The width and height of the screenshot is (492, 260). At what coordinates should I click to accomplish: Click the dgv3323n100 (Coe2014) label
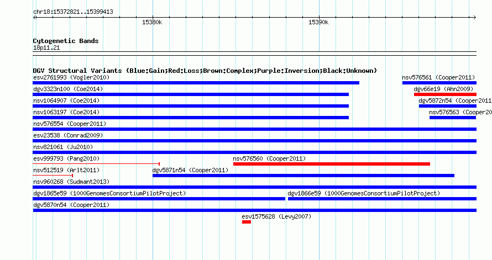68,89
